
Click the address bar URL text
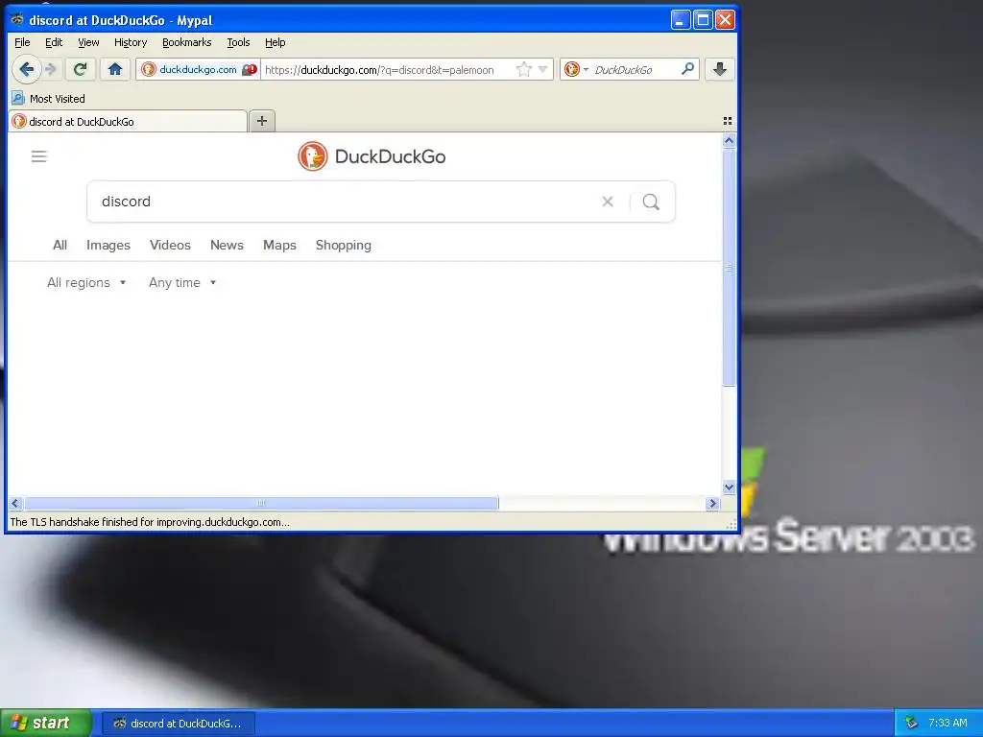[x=379, y=69]
